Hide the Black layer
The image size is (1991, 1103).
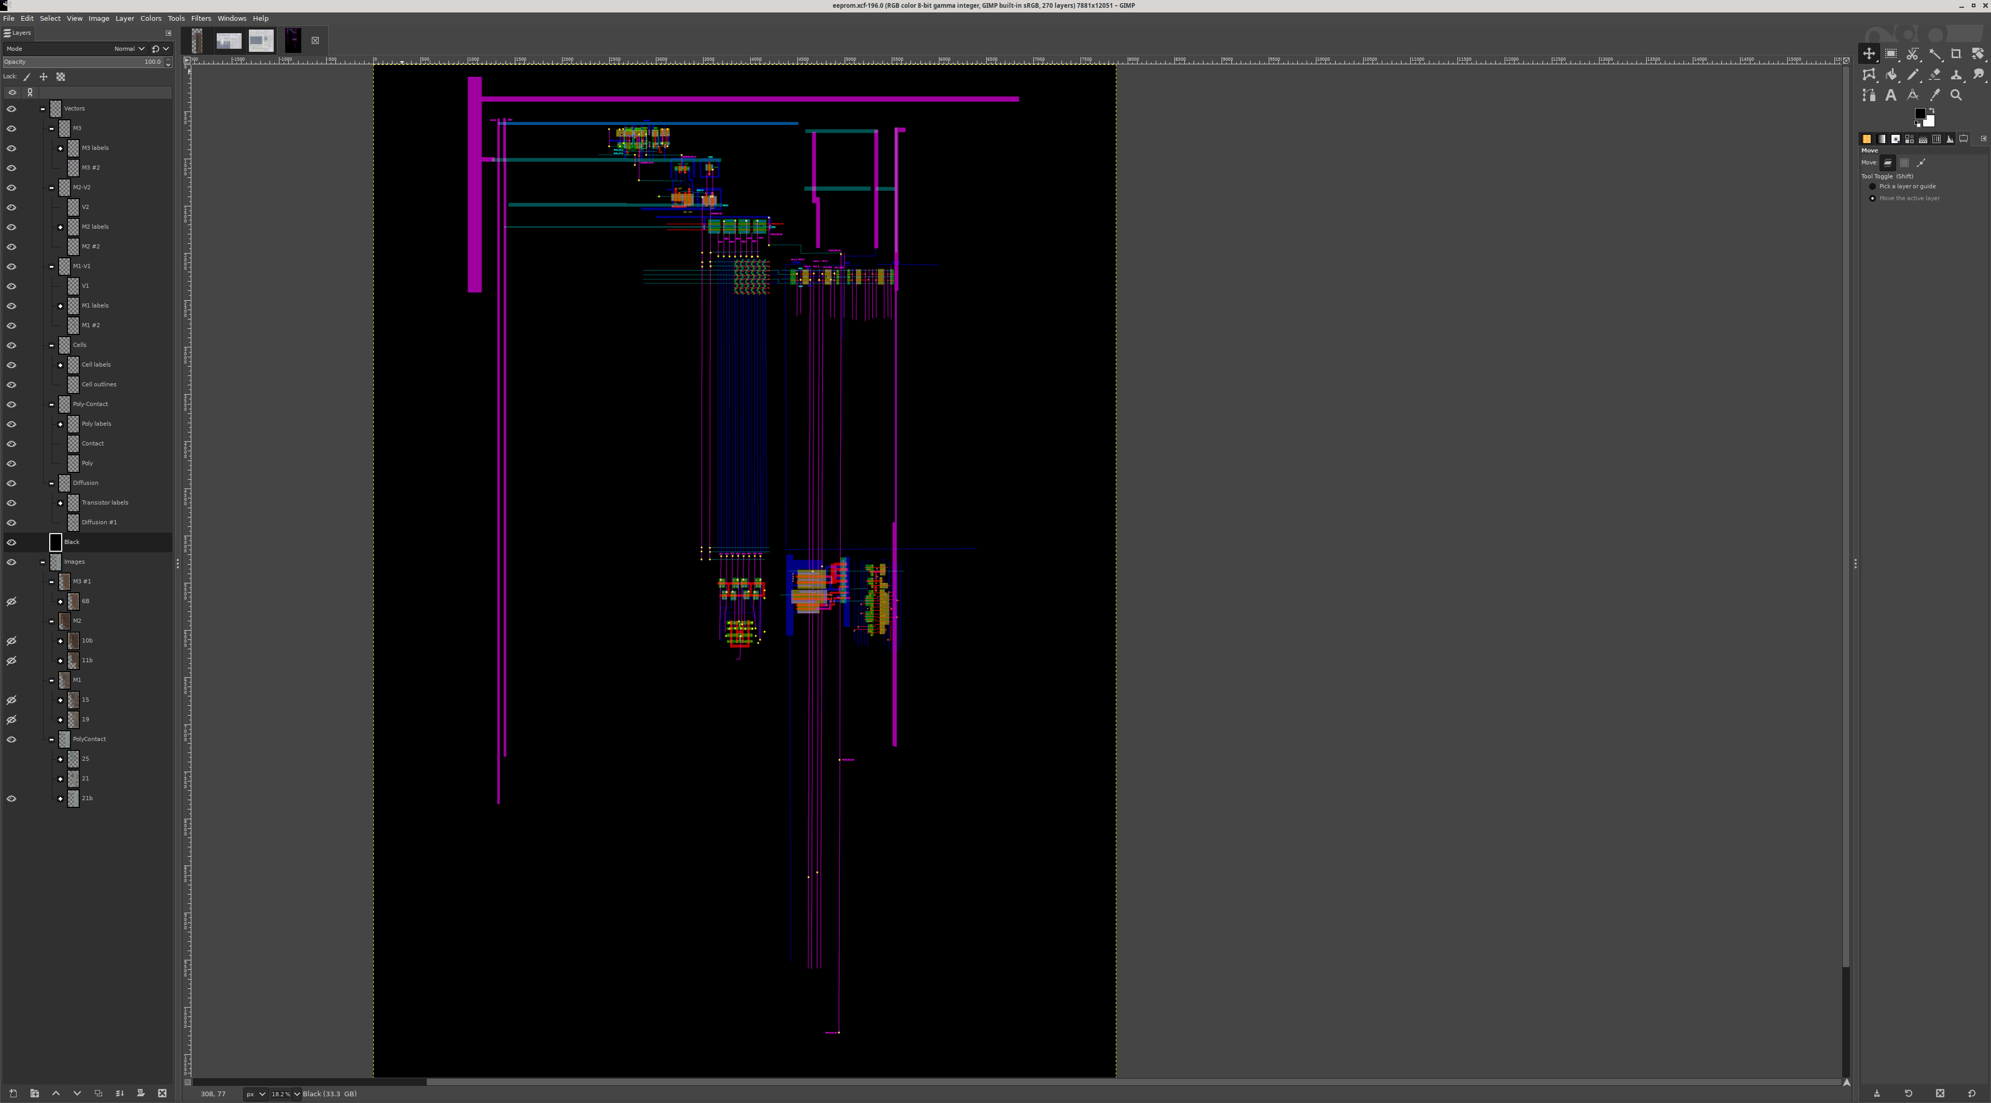[11, 542]
